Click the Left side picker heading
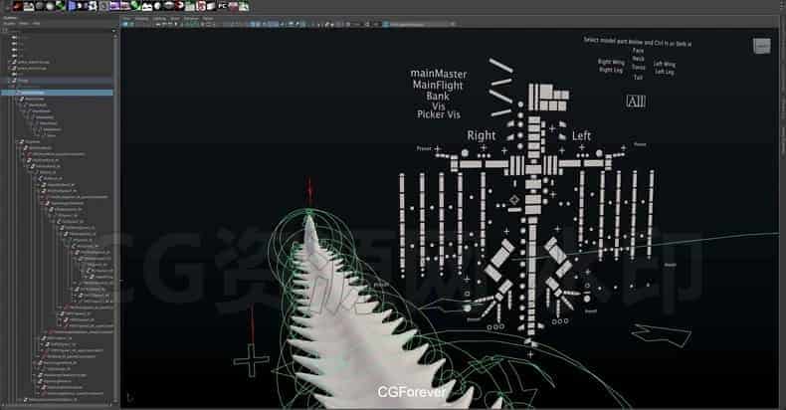This screenshot has height=410, width=786. (x=581, y=135)
